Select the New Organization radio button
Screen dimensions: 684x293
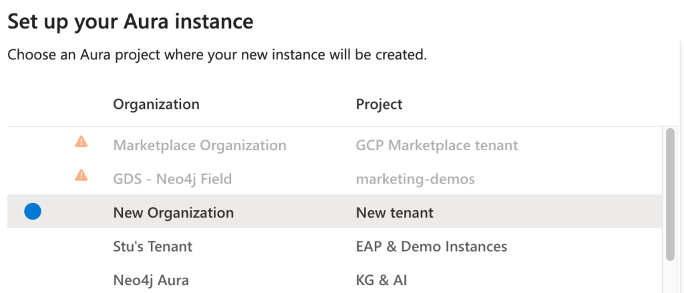click(x=33, y=212)
